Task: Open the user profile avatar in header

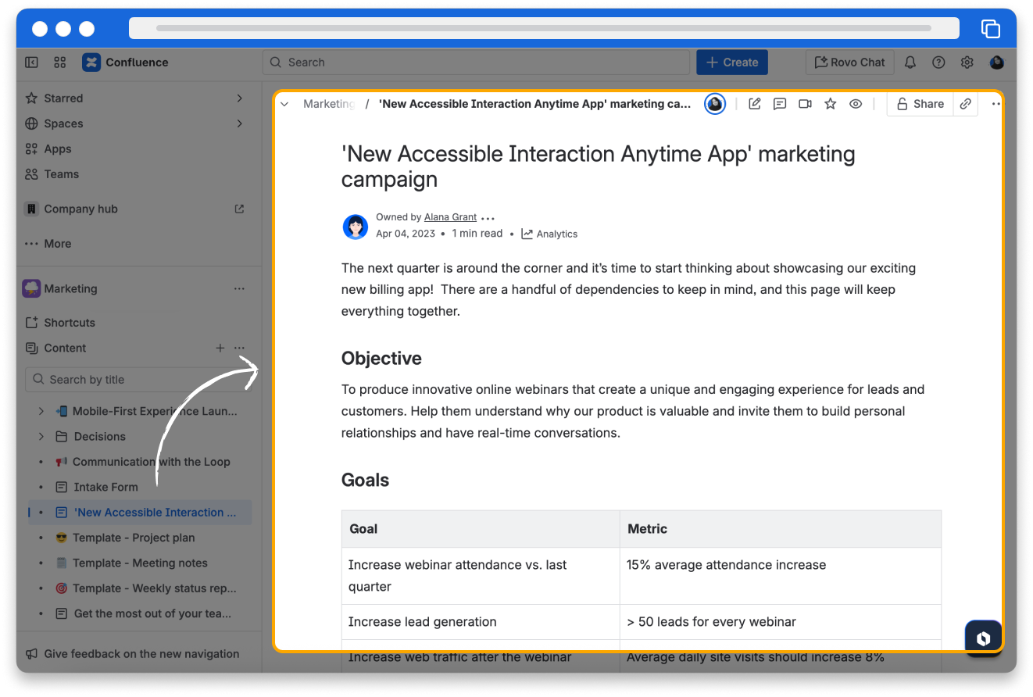Action: tap(996, 63)
